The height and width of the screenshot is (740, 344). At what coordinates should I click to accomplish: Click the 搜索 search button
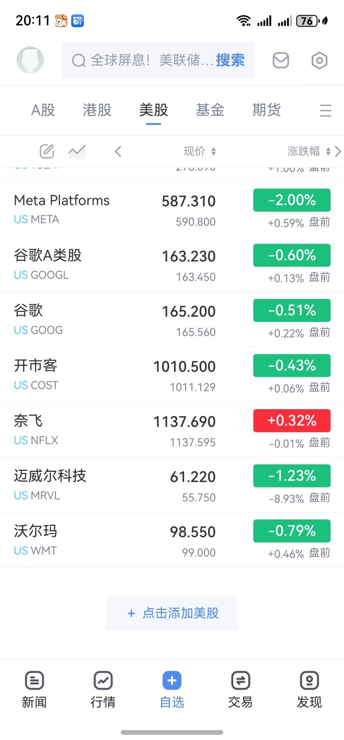tap(230, 61)
